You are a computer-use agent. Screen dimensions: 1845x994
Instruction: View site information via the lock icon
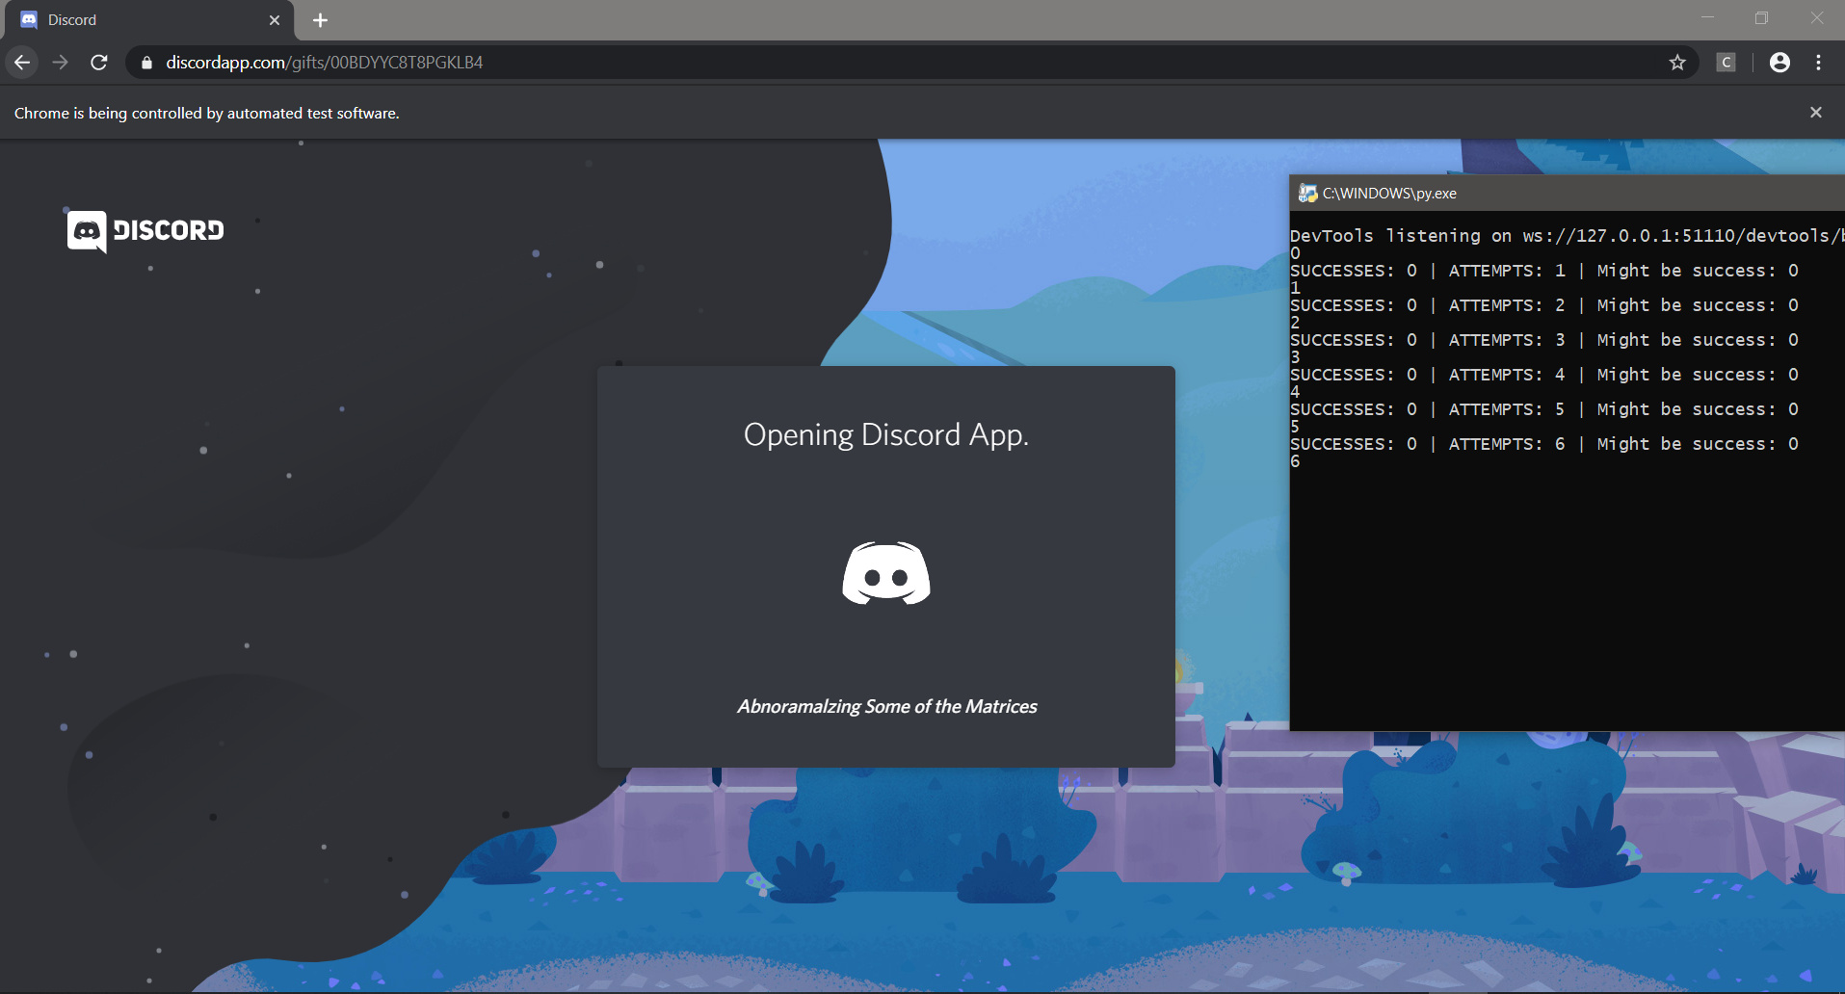pos(146,63)
